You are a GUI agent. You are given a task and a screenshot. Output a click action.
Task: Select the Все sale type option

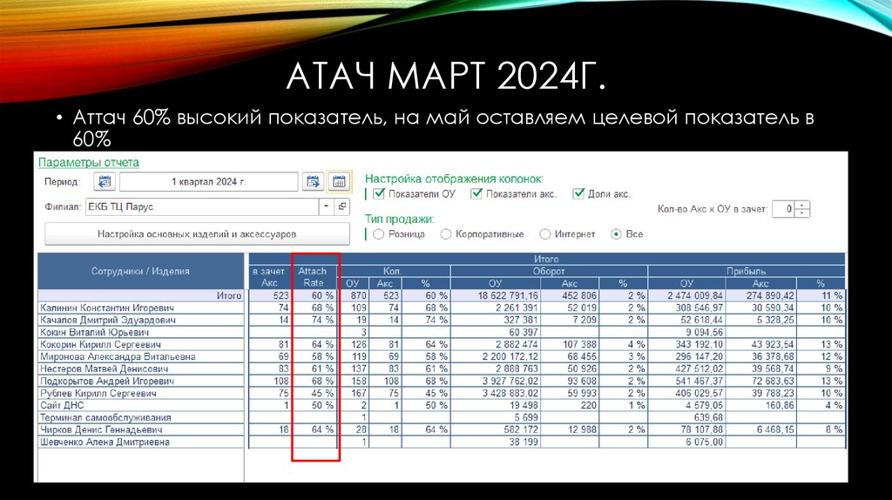617,234
